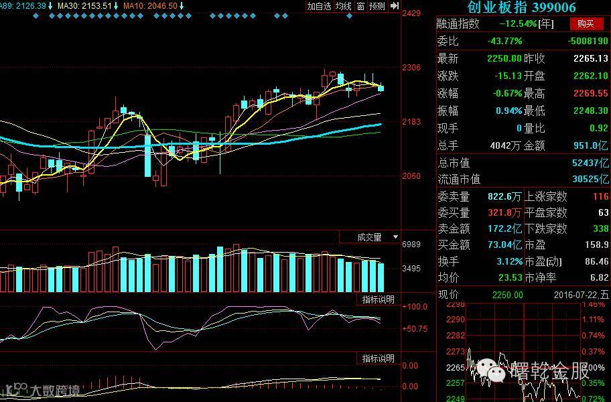The image size is (611, 402).
Task: Click the 平盘家数 value 63
Action: (604, 212)
